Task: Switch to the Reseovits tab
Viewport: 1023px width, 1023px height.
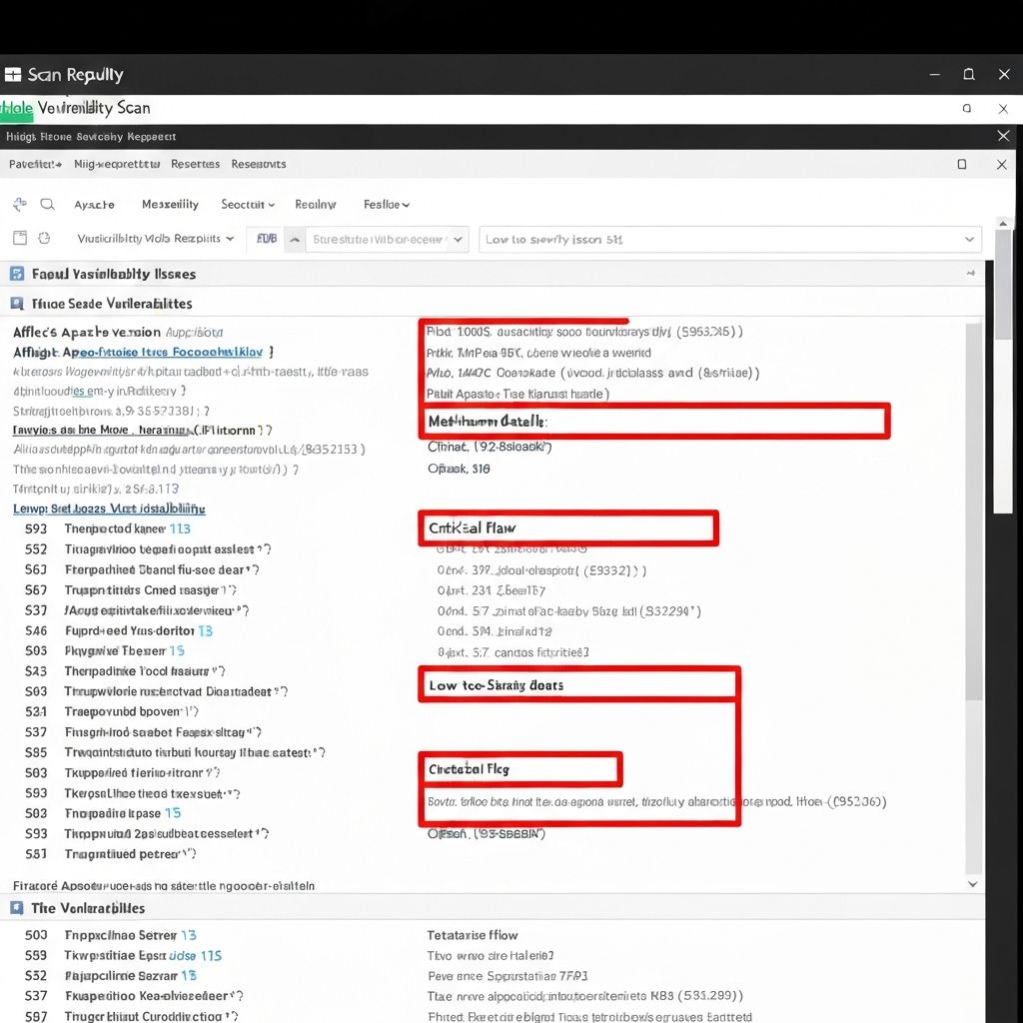Action: point(258,164)
